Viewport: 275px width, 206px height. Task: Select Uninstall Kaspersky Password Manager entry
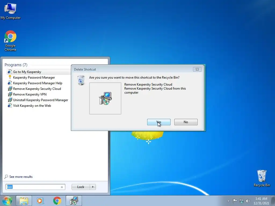(41, 100)
